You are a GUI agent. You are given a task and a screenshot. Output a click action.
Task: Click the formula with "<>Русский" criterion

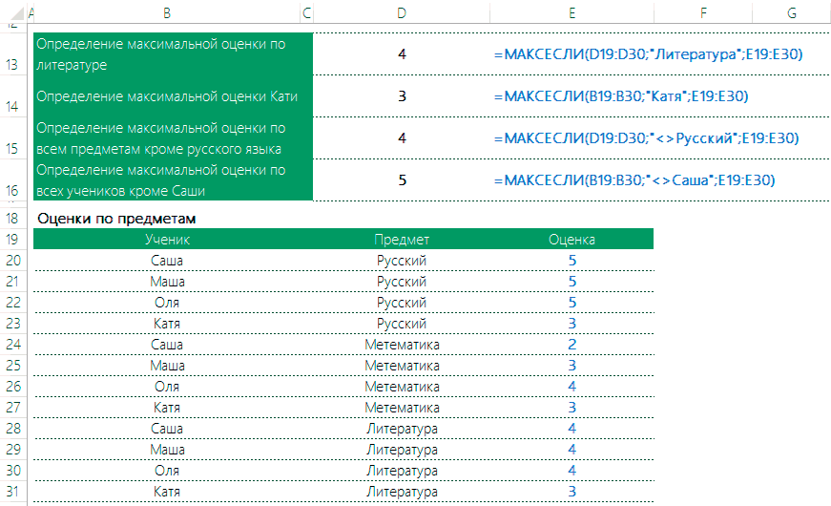click(646, 138)
